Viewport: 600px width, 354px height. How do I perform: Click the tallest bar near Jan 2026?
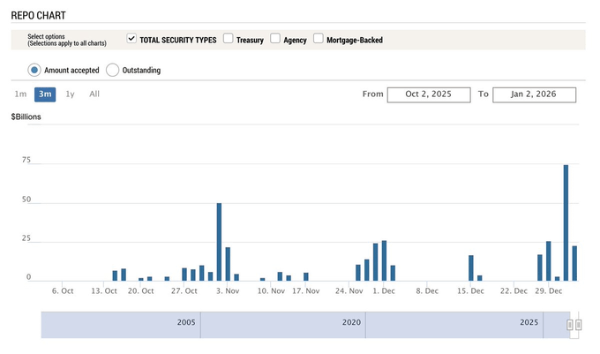566,222
